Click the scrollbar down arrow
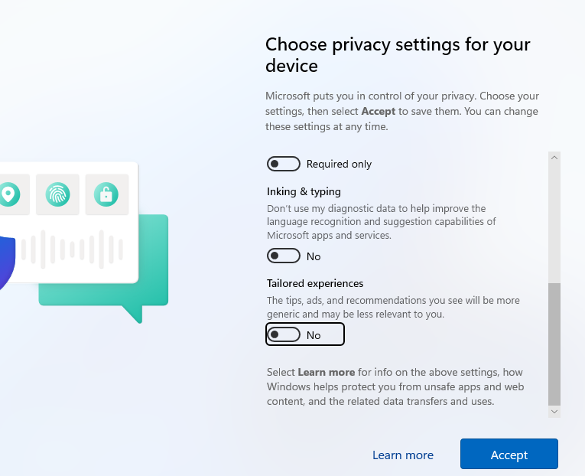 pyautogui.click(x=554, y=412)
